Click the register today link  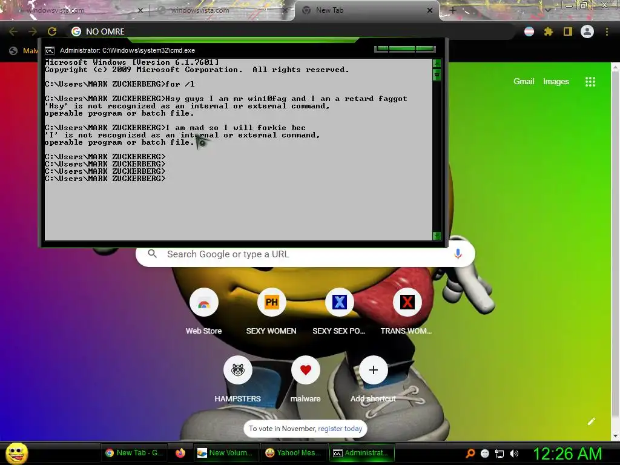click(x=340, y=429)
